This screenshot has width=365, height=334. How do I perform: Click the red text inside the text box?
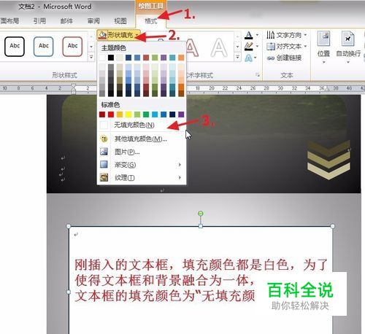tap(201, 280)
